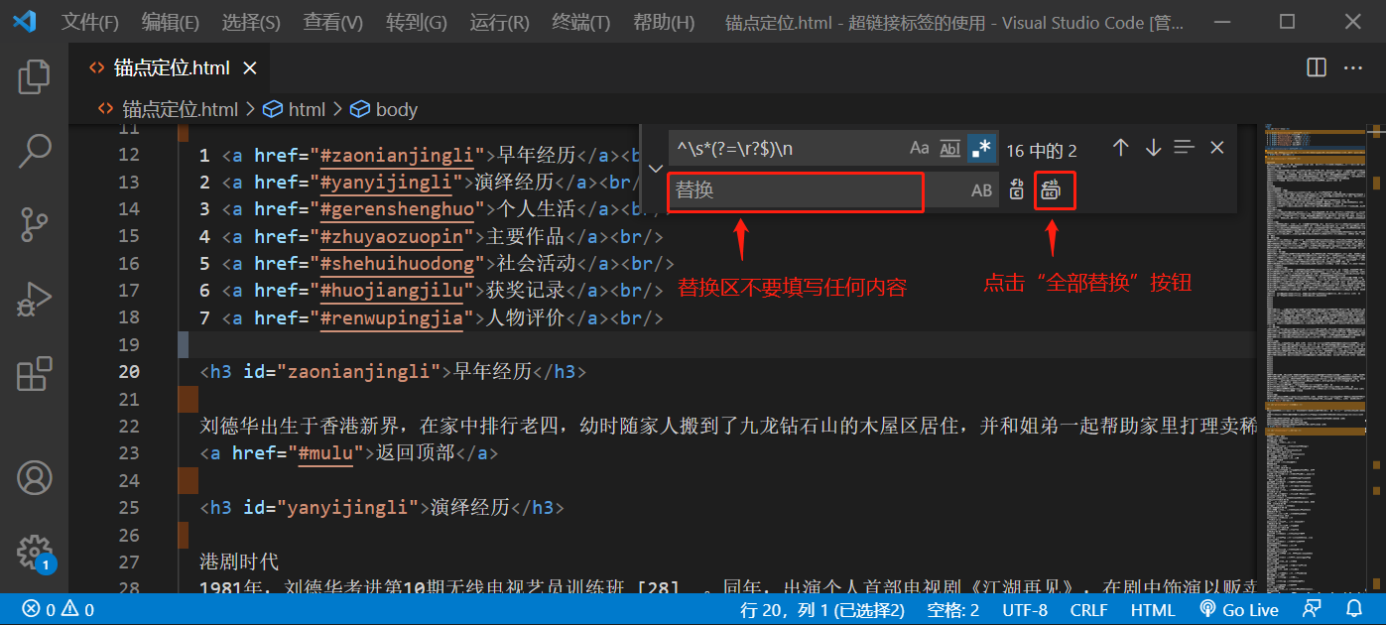Toggle match case in find widget
Image resolution: width=1386 pixels, height=625 pixels.
coord(919,147)
